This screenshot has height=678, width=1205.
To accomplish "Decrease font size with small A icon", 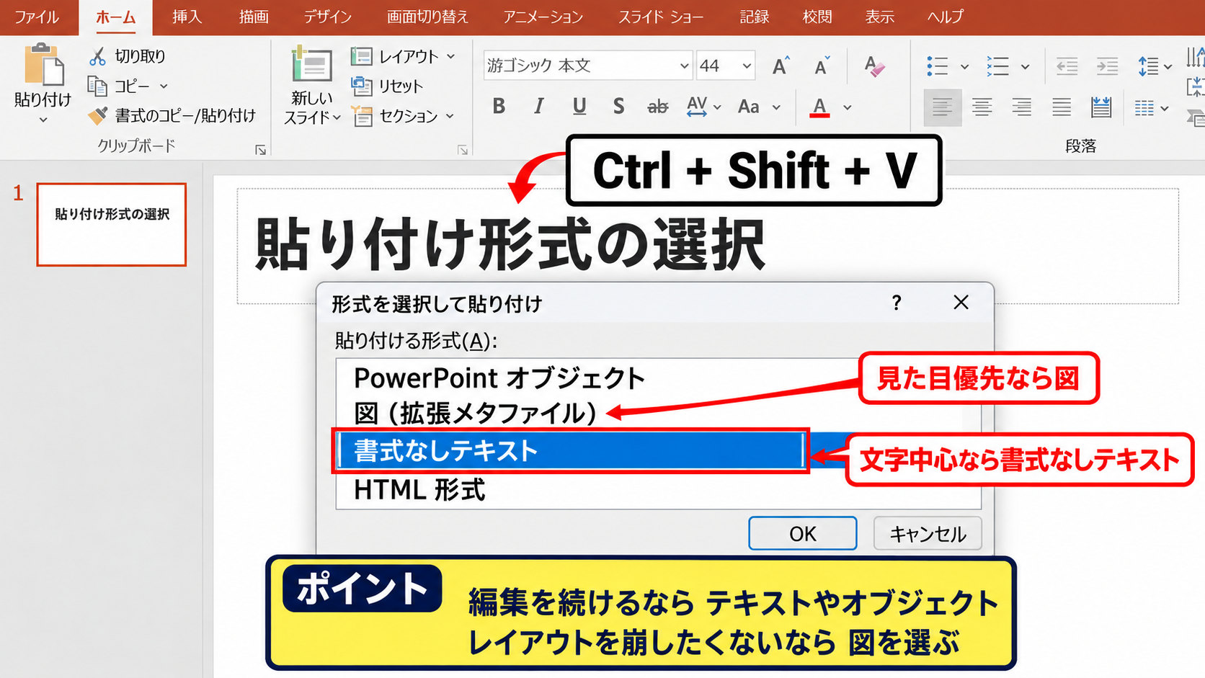I will click(822, 66).
